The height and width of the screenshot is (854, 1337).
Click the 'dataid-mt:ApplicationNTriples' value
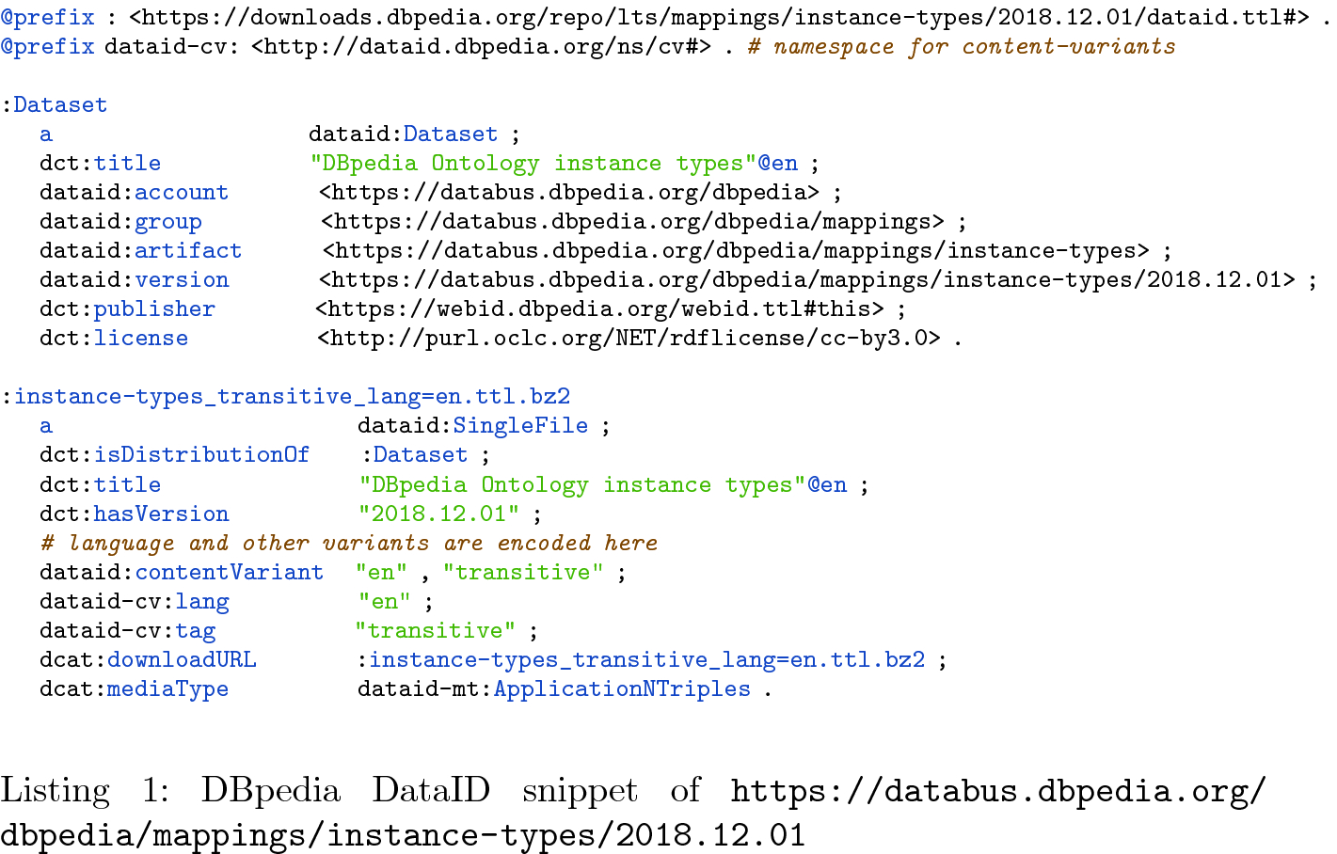click(554, 688)
